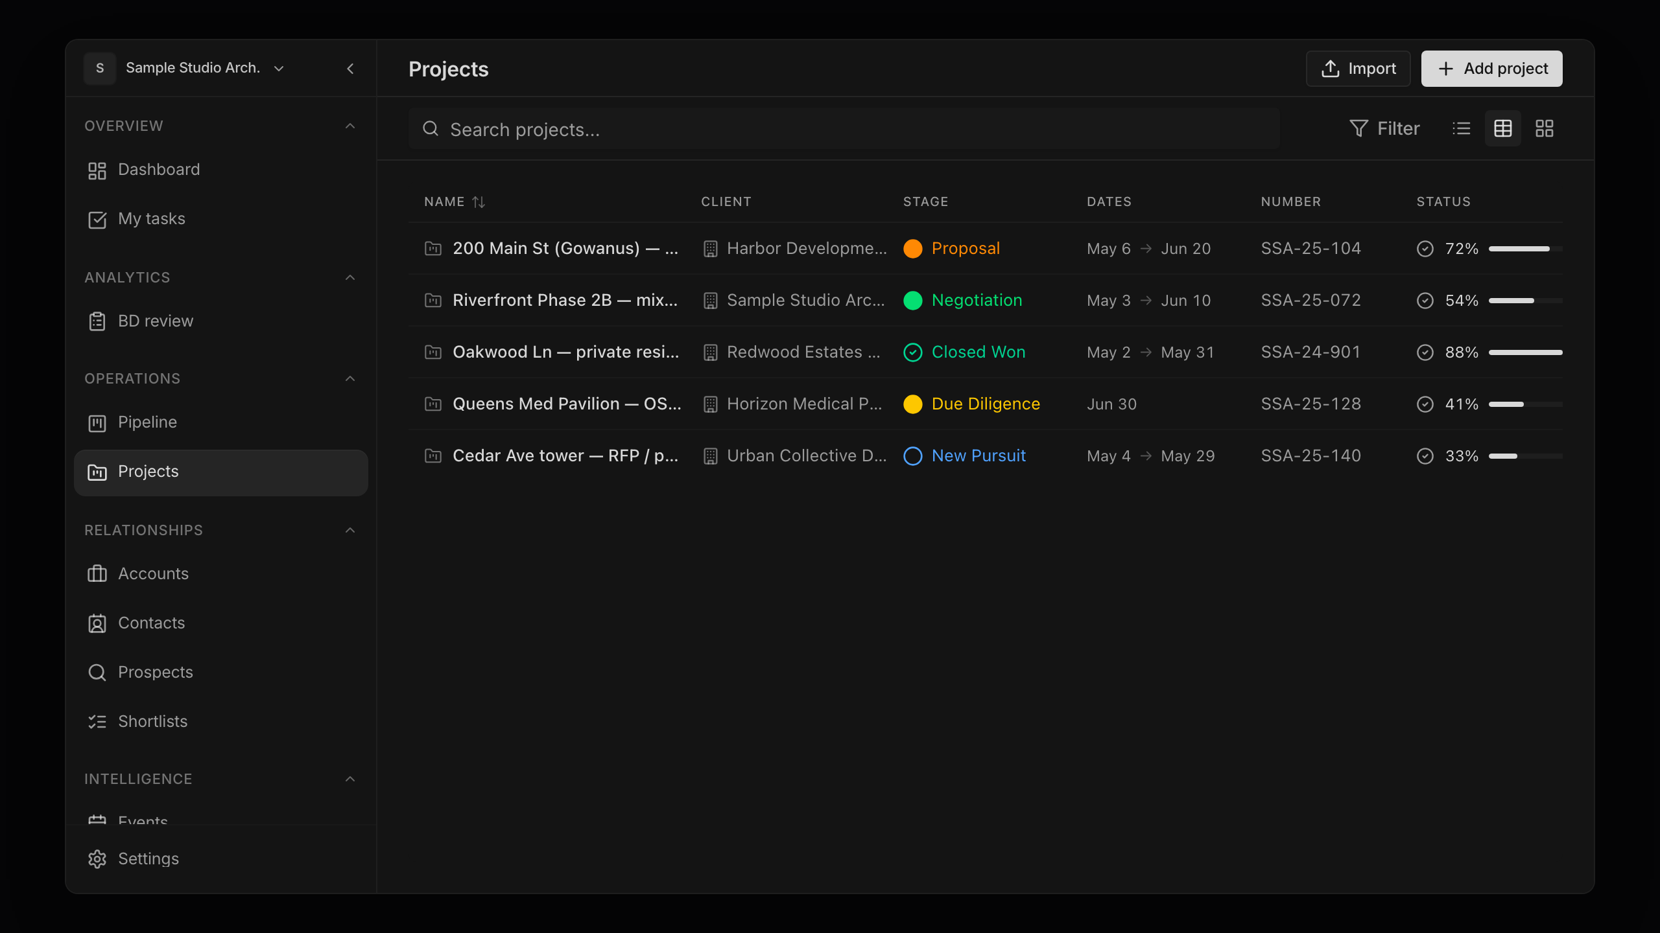Open the 200 Main St (Gowanus) project

point(565,249)
